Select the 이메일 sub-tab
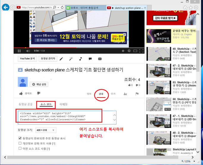This screenshot has width=203, height=165. [x=63, y=104]
